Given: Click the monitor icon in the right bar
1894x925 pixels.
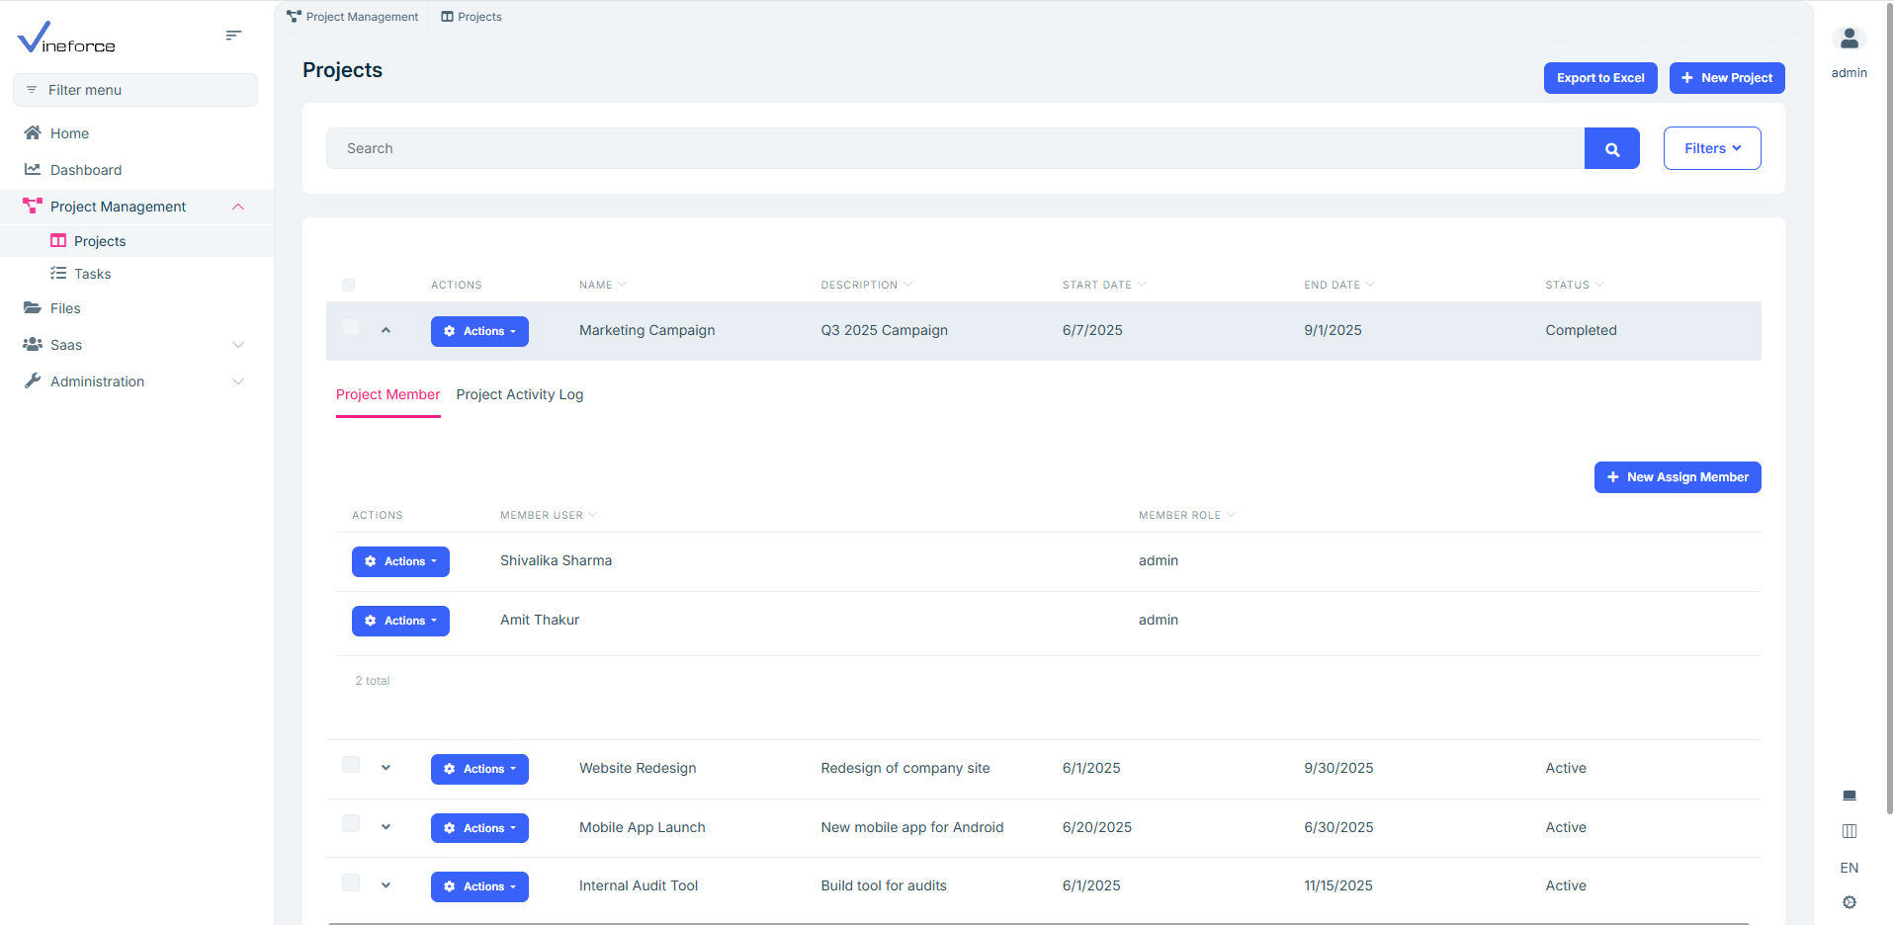Looking at the screenshot, I should click(x=1849, y=796).
